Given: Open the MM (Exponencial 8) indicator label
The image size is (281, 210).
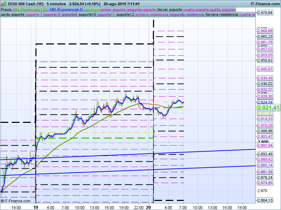Looking at the screenshot, I should tap(66, 9).
